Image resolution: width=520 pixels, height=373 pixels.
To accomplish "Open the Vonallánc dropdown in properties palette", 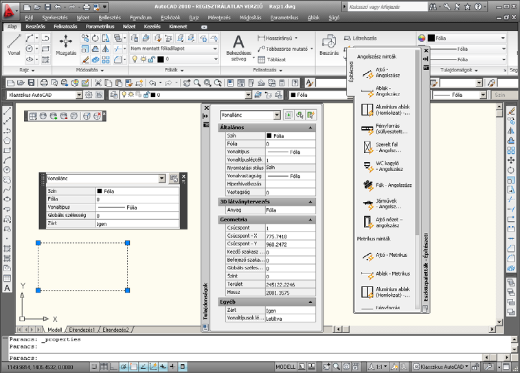I will click(x=278, y=115).
